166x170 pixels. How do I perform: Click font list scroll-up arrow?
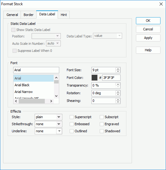click(56, 78)
